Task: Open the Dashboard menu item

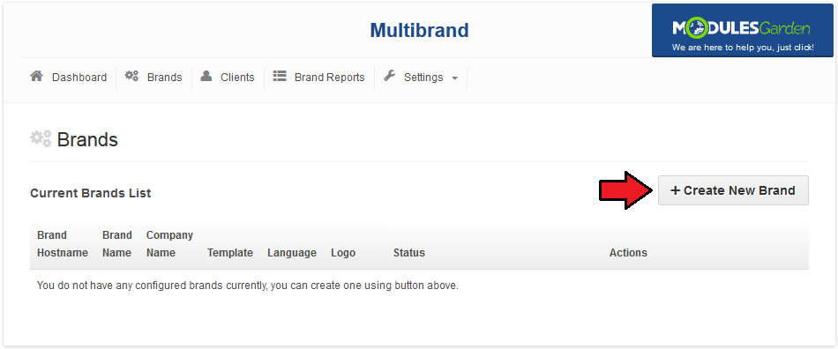Action: [x=79, y=78]
